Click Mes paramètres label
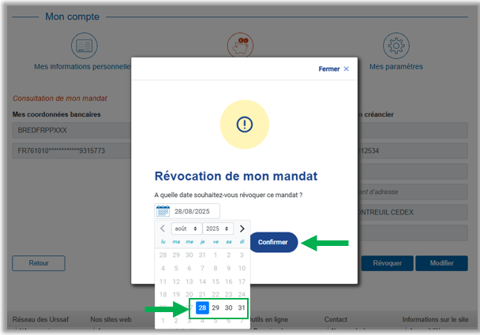Viewport: 480px width, 335px height. click(x=396, y=67)
